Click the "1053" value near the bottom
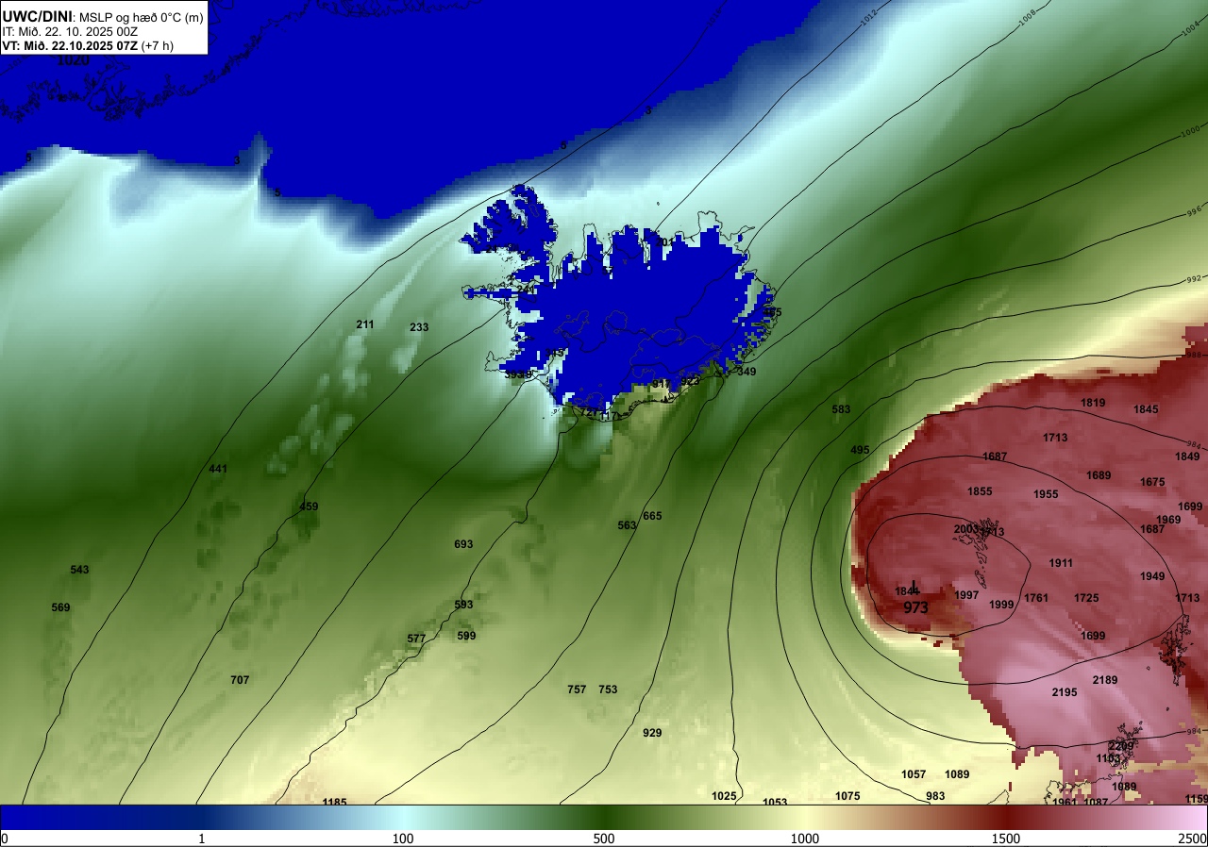Image resolution: width=1208 pixels, height=847 pixels. tap(775, 802)
